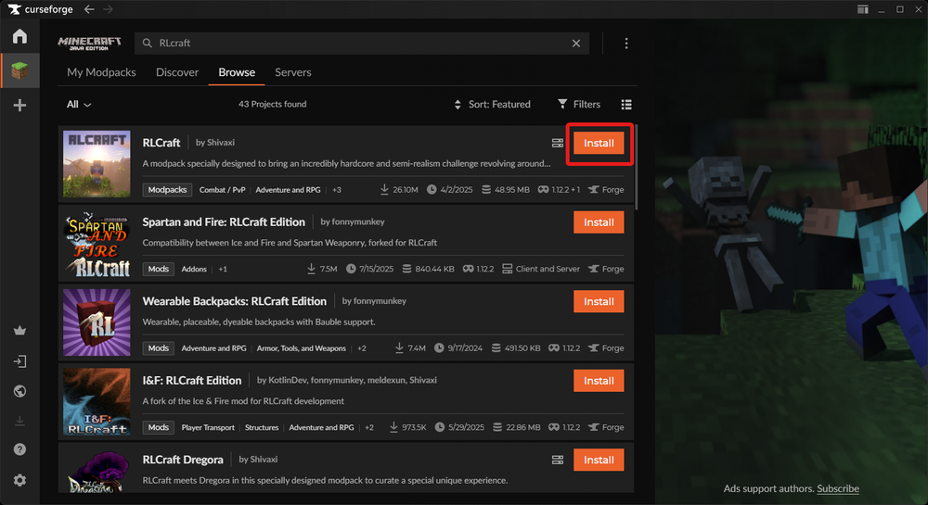
Task: Switch to the Servers tab
Action: 292,72
